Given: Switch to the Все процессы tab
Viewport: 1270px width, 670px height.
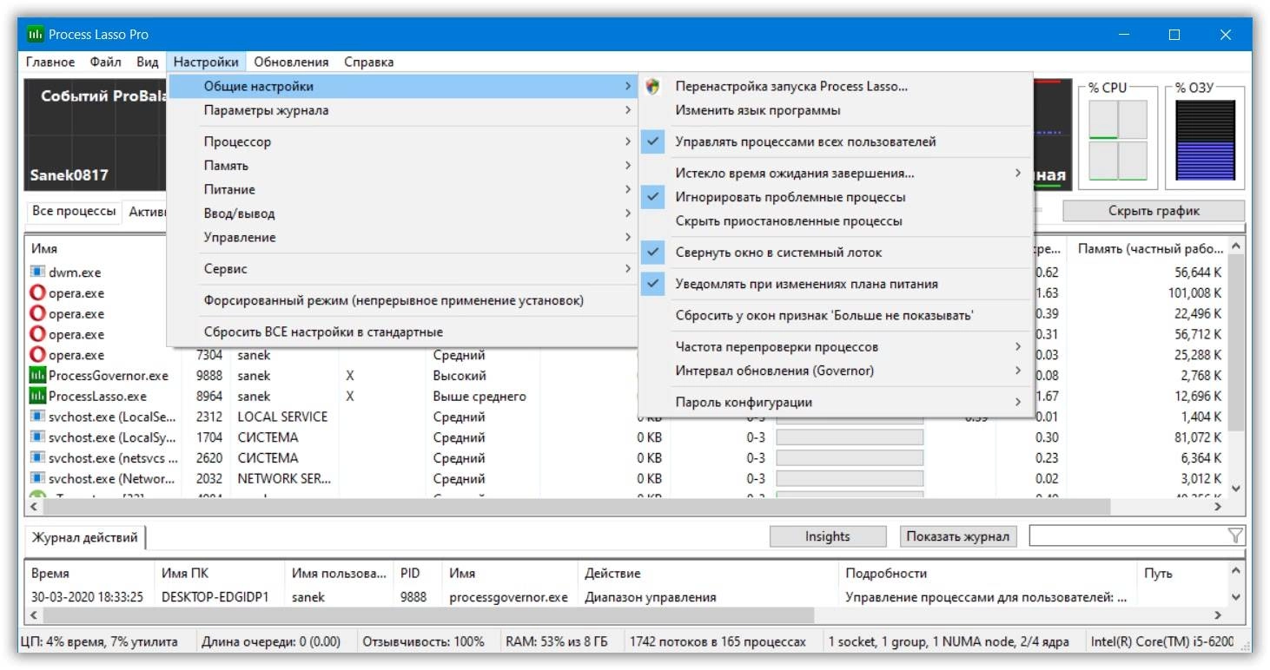Looking at the screenshot, I should coord(74,211).
